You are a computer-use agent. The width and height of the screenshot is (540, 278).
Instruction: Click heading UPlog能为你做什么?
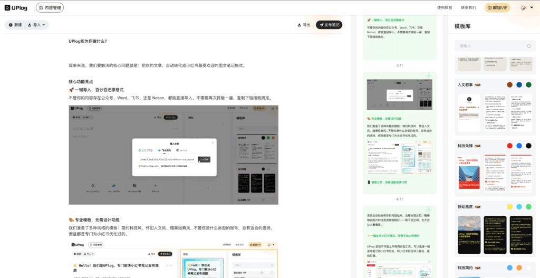click(88, 41)
